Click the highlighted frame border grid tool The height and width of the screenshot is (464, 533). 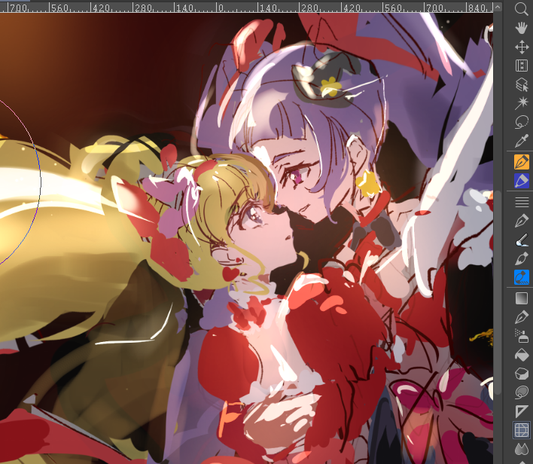(x=522, y=430)
